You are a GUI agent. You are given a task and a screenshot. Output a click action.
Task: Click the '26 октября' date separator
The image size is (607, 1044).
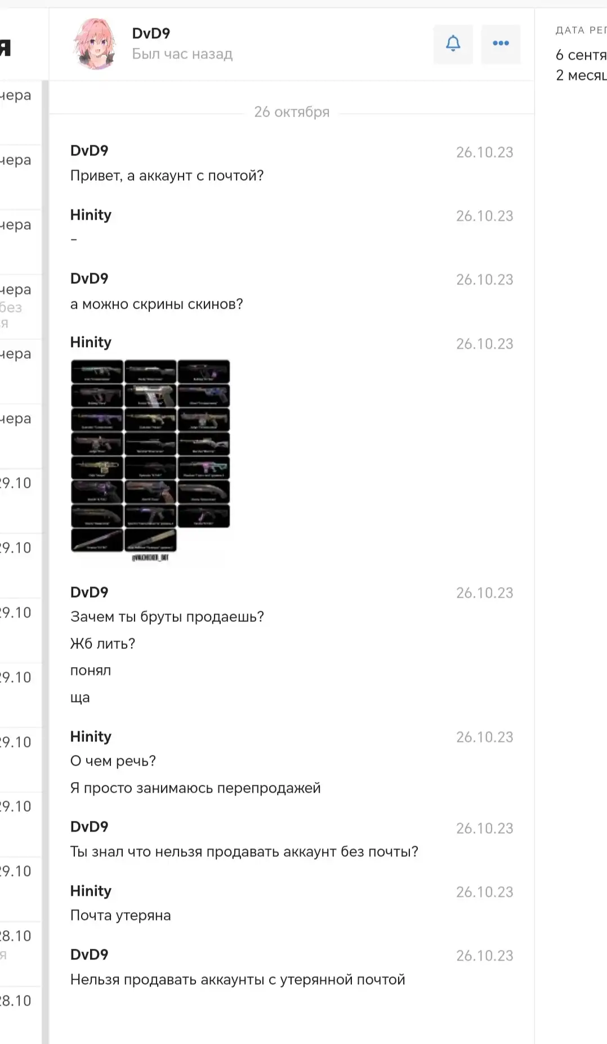coord(292,112)
